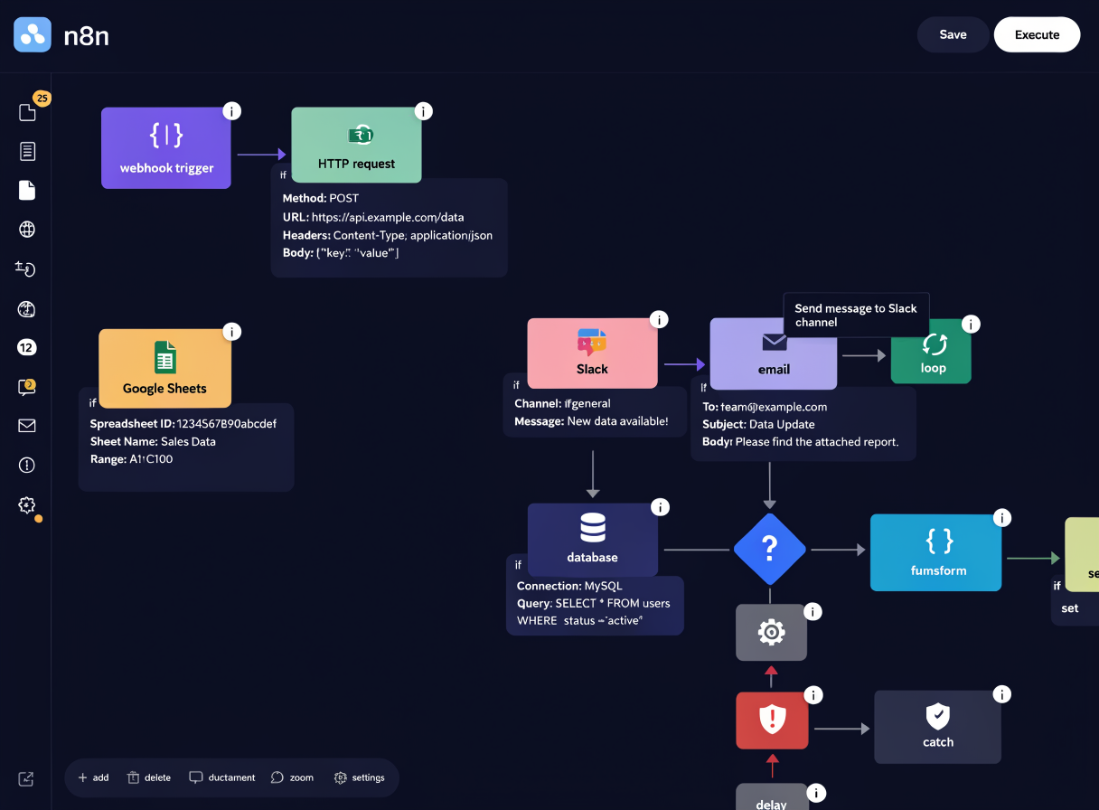Viewport: 1099px width, 810px height.
Task: Open the sidebar item with badge 12
Action: point(27,347)
